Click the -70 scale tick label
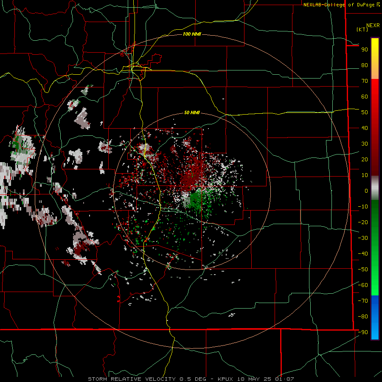 363,301
